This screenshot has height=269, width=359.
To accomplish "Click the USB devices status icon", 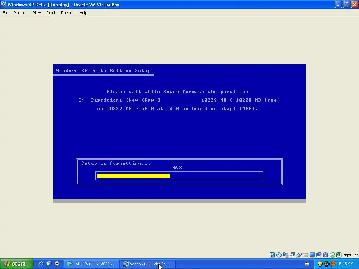I will pos(299,255).
